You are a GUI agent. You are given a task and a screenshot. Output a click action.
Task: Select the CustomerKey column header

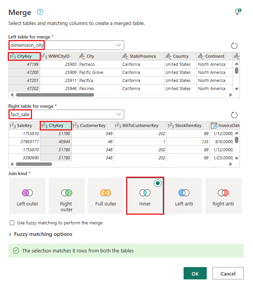tap(93, 125)
